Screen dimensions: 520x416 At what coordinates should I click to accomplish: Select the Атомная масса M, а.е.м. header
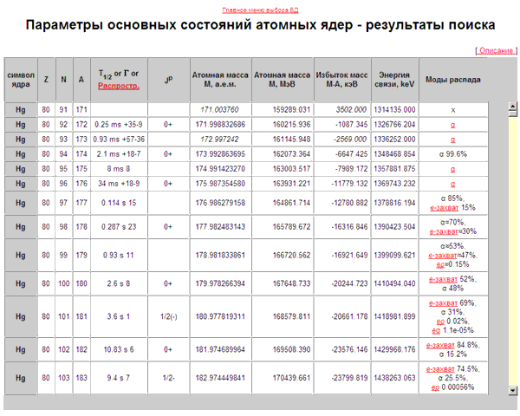[x=220, y=80]
